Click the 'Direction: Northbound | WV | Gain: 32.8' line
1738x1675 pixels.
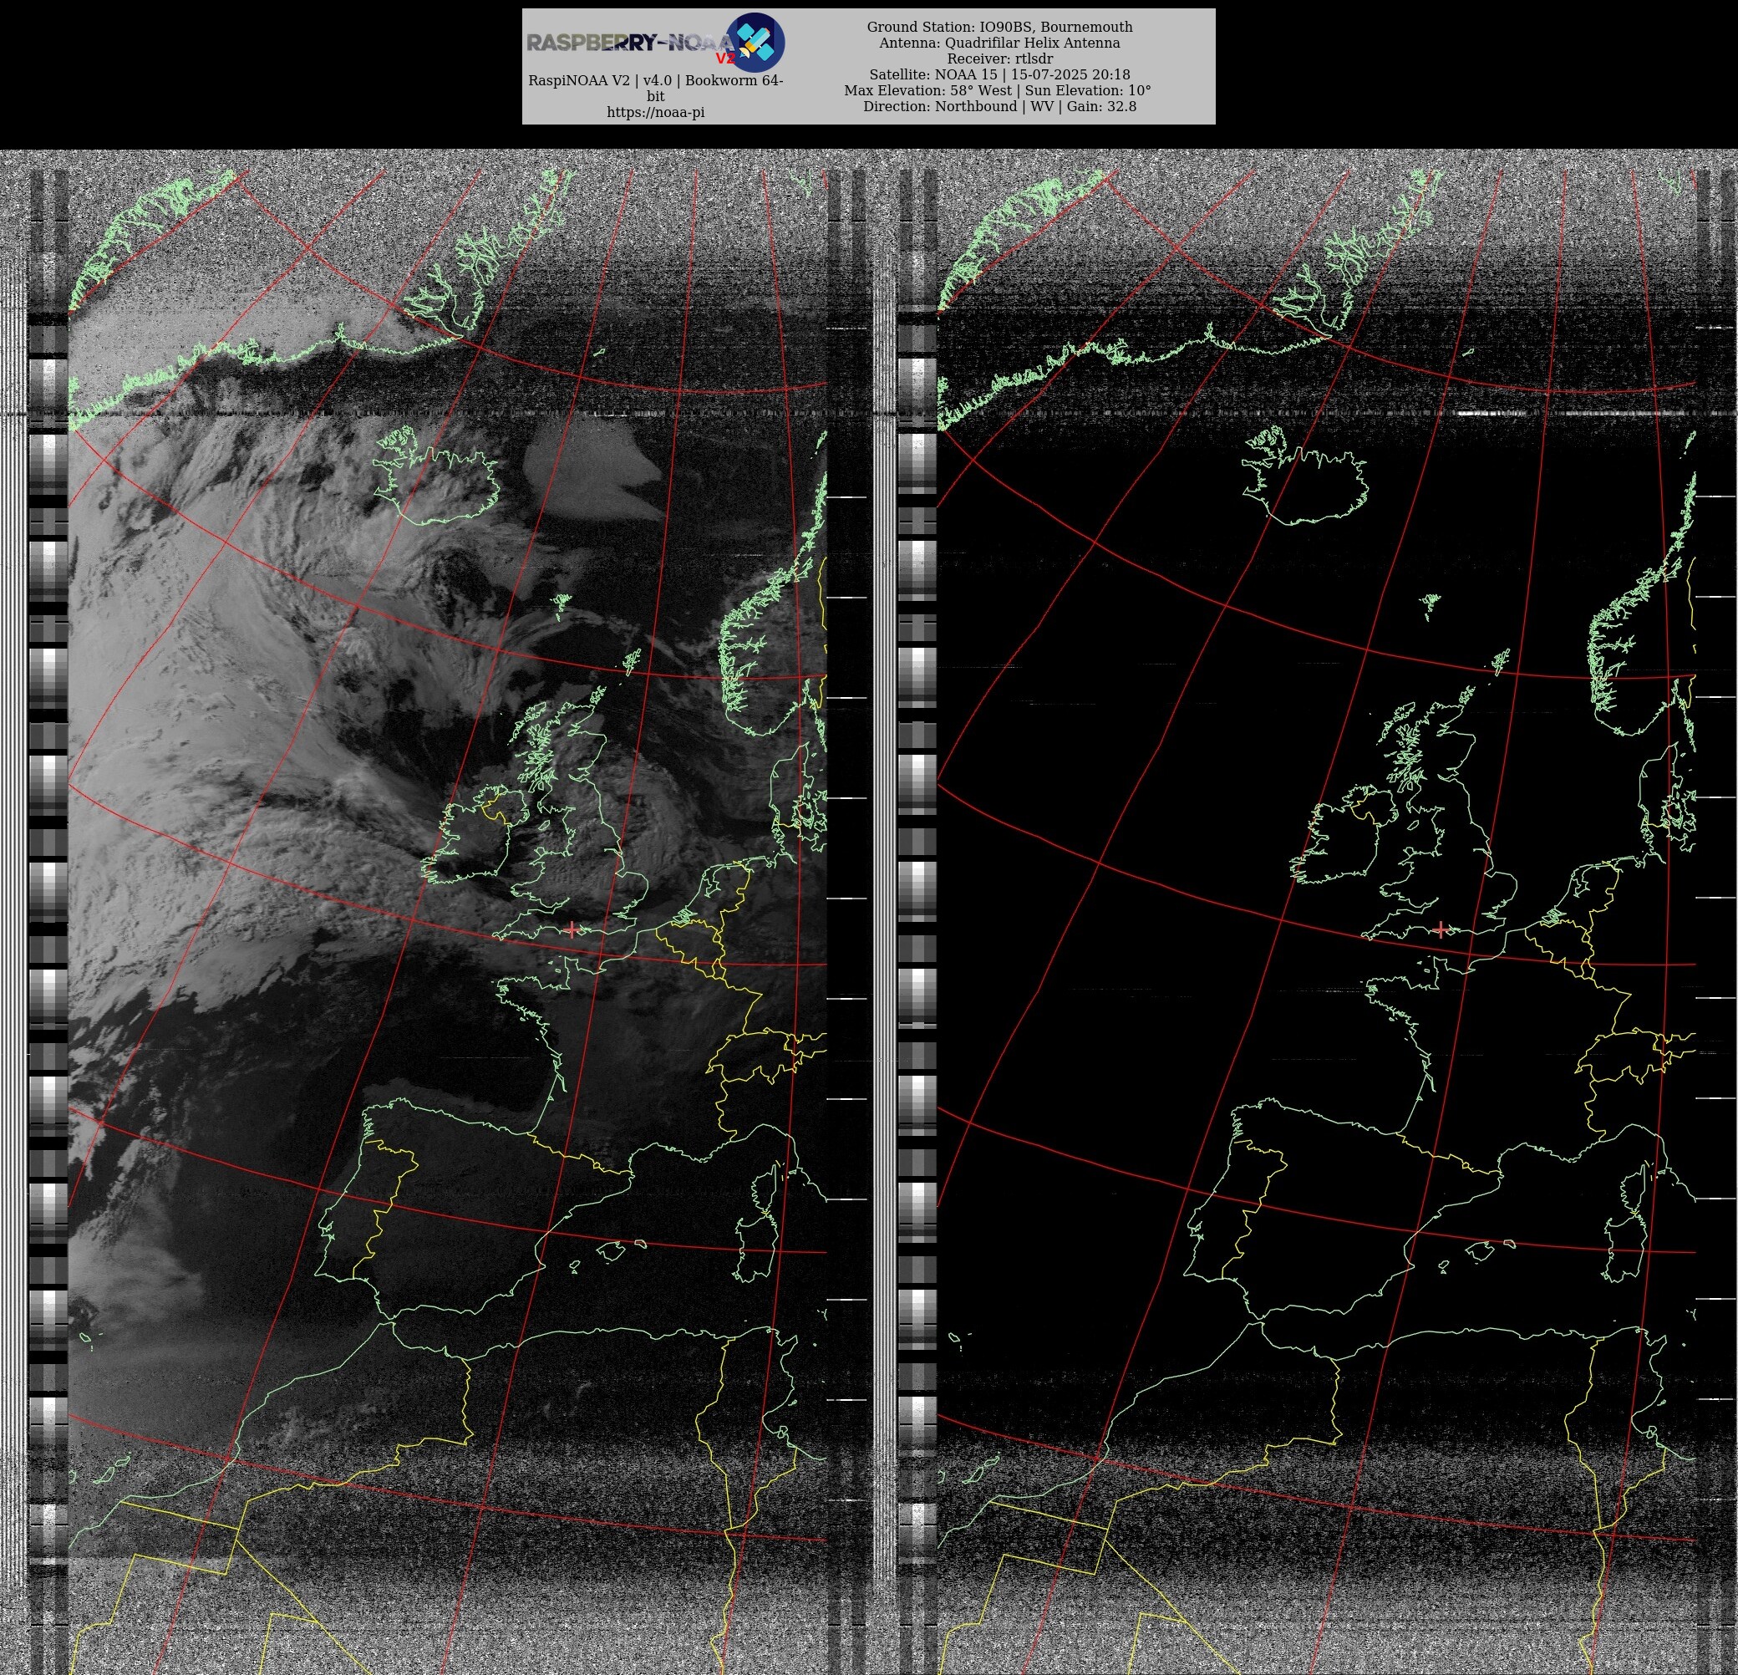999,106
